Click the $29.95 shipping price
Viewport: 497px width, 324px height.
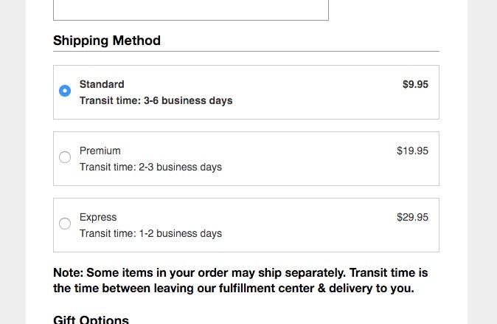coord(412,217)
